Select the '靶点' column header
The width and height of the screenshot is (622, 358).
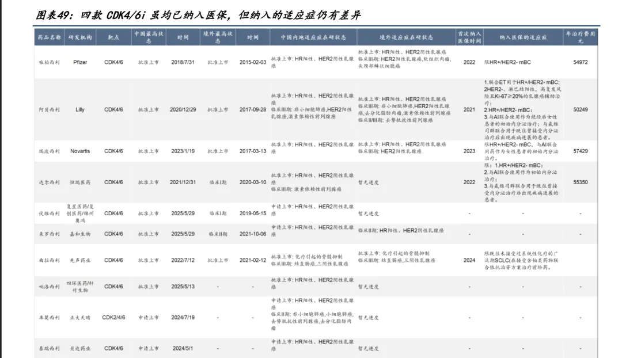pos(113,37)
